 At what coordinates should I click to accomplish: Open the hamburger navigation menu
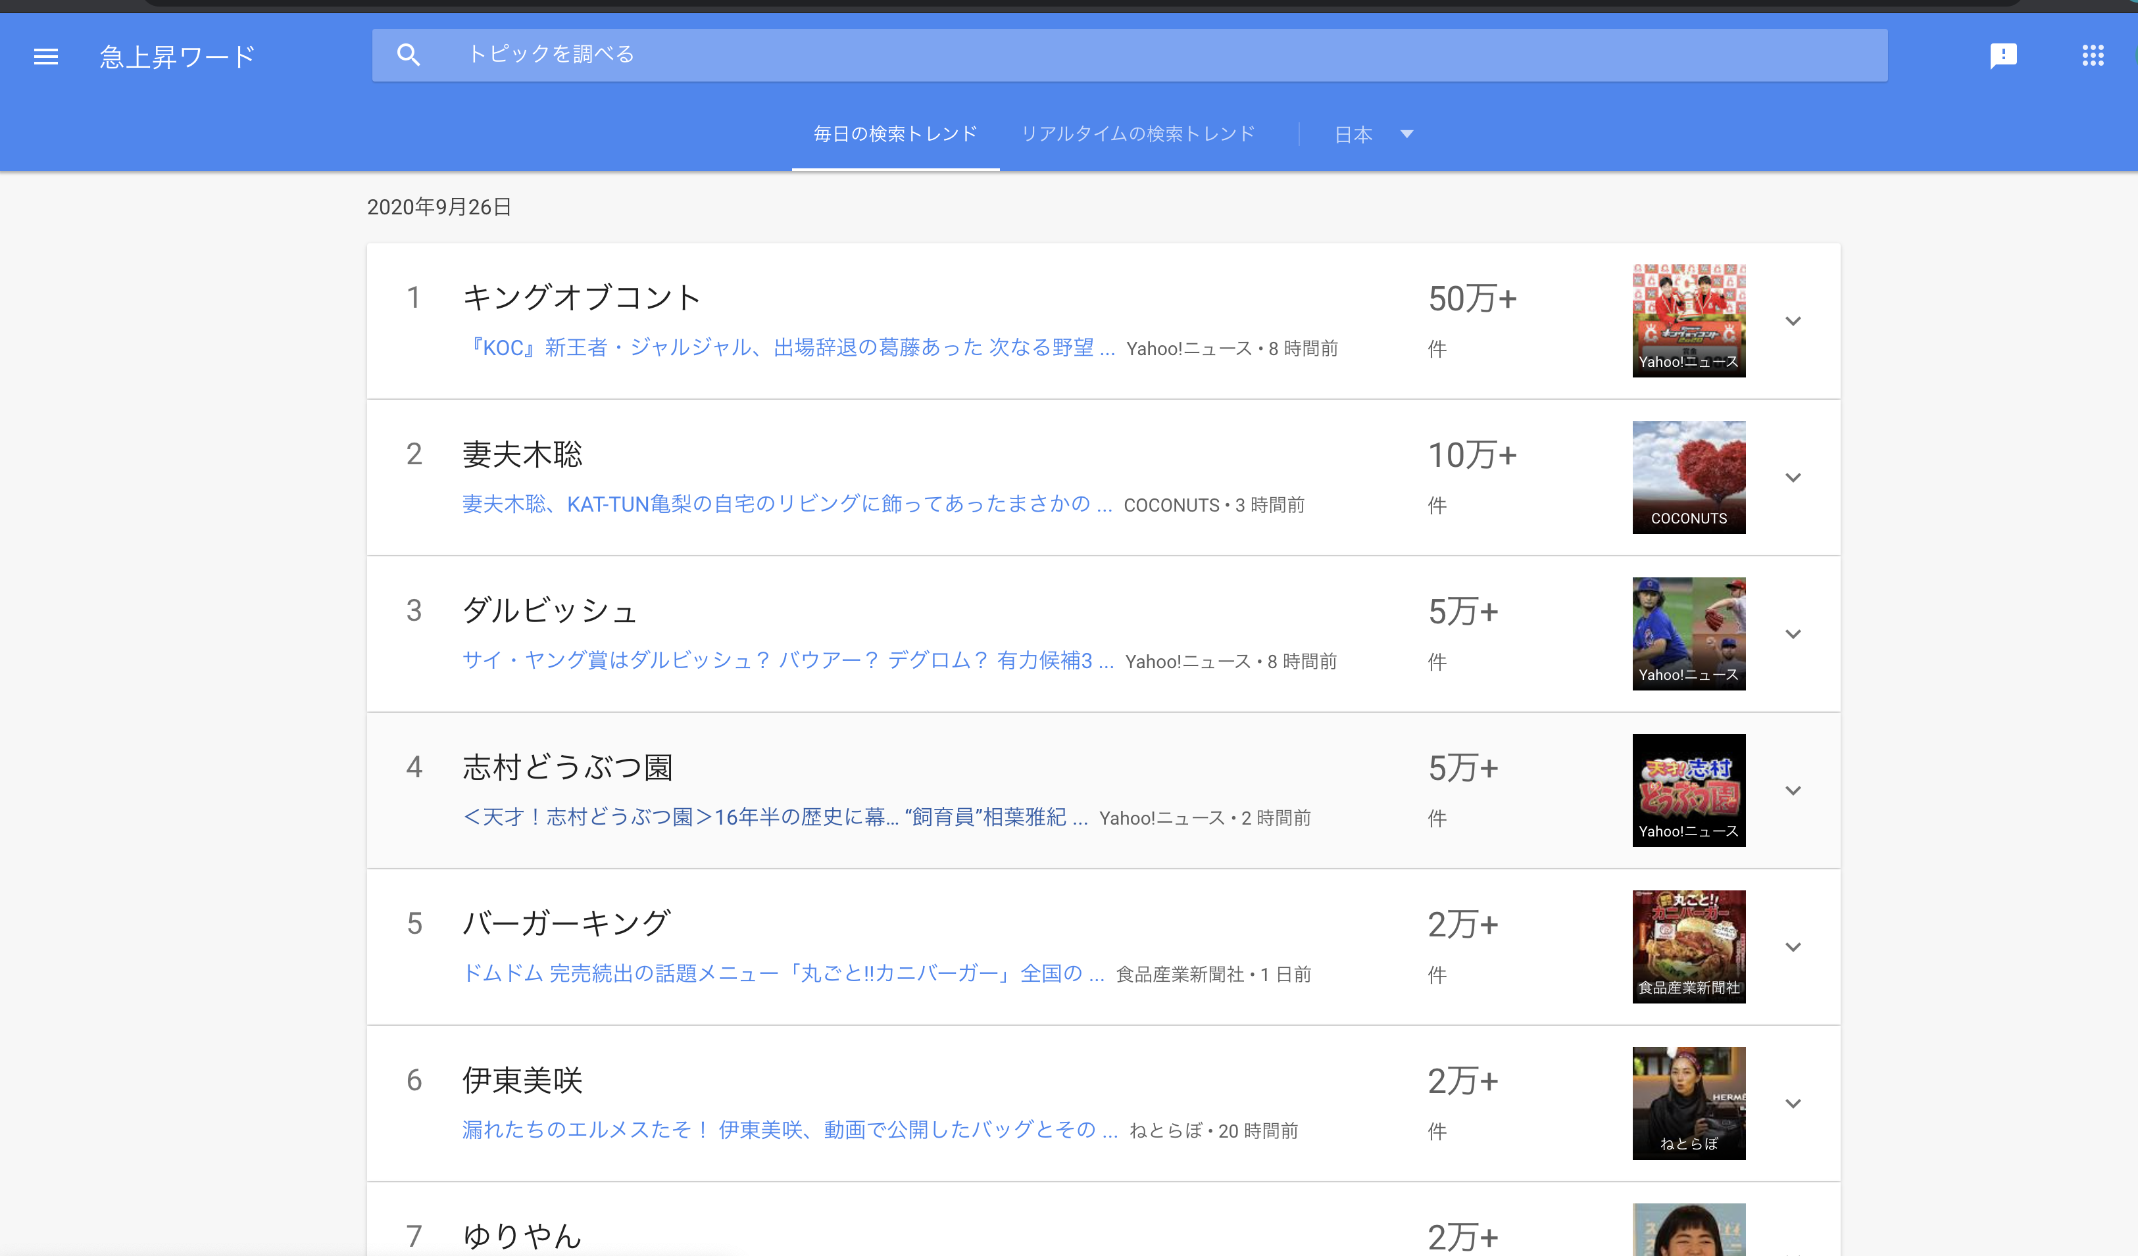point(46,57)
